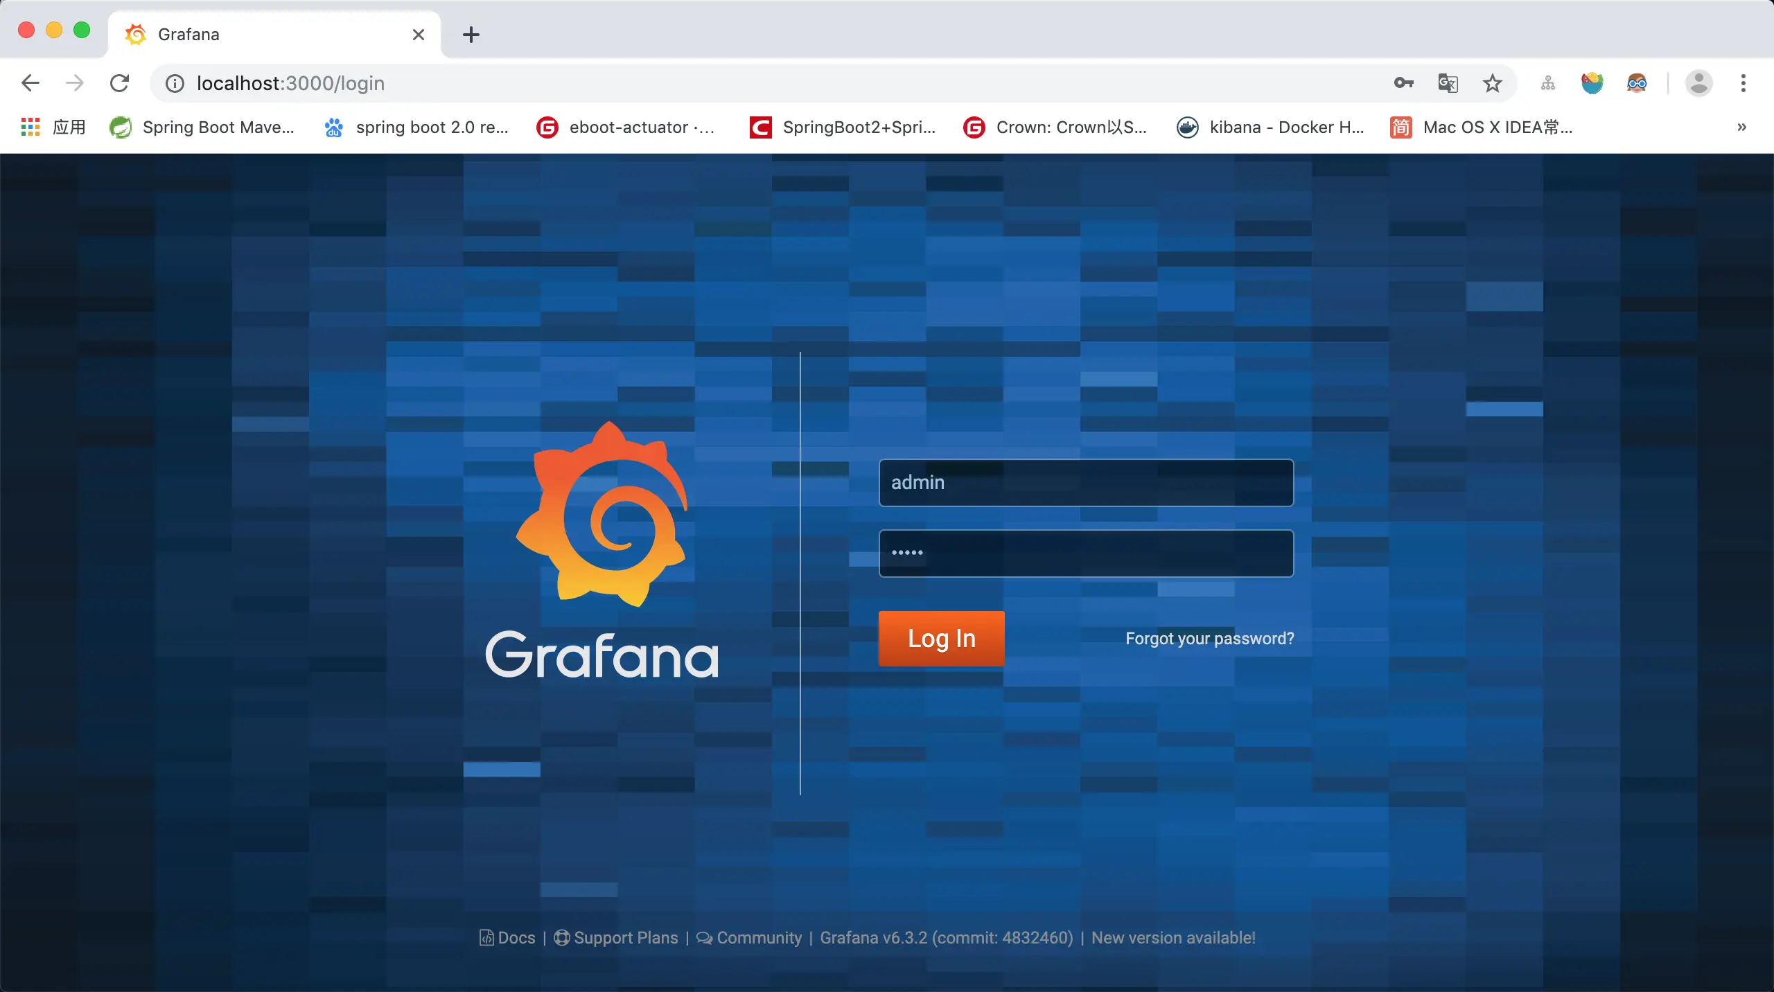This screenshot has height=992, width=1774.
Task: Click the password input field
Action: click(1086, 553)
